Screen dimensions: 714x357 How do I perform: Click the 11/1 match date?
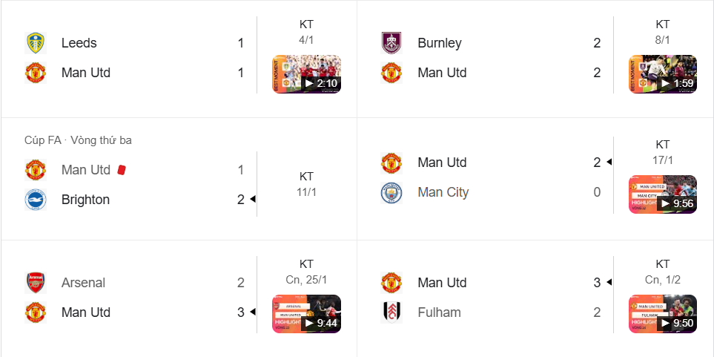306,191
